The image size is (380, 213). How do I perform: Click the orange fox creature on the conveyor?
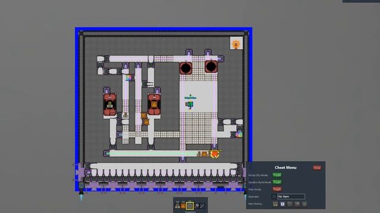(215, 154)
